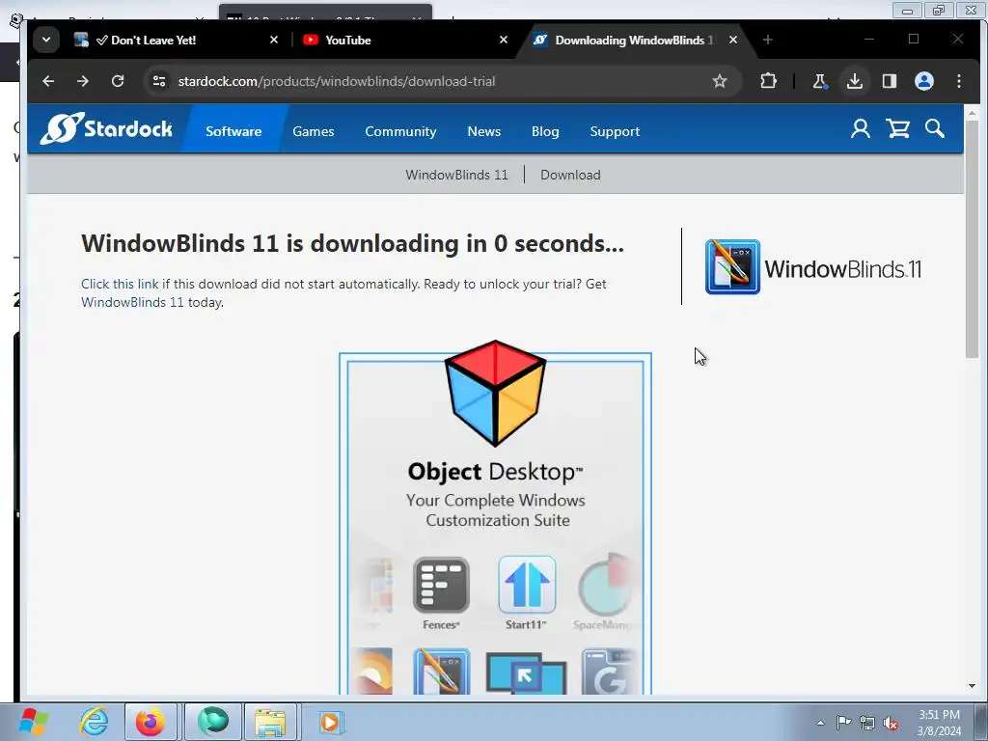Reload the Stardock download page
The image size is (988, 741).
tap(118, 81)
